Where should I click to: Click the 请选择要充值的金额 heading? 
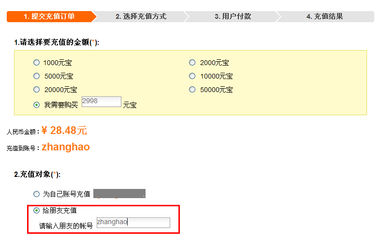click(x=57, y=42)
